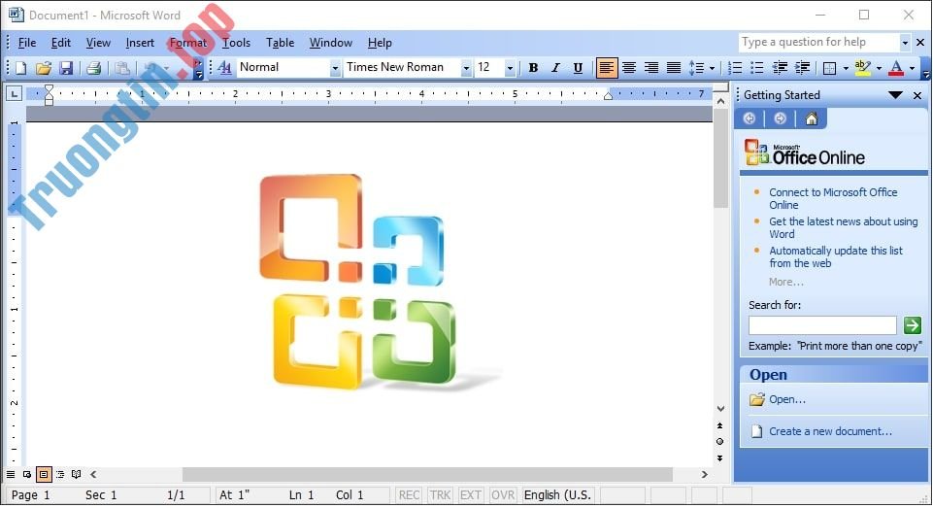Expand the font size 12 dropdown

tap(510, 69)
